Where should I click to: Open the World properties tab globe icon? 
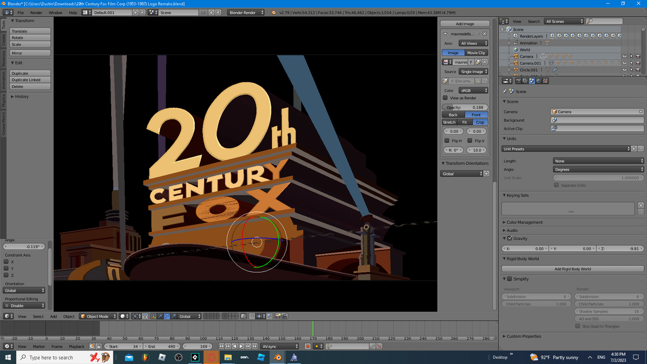[x=538, y=81]
